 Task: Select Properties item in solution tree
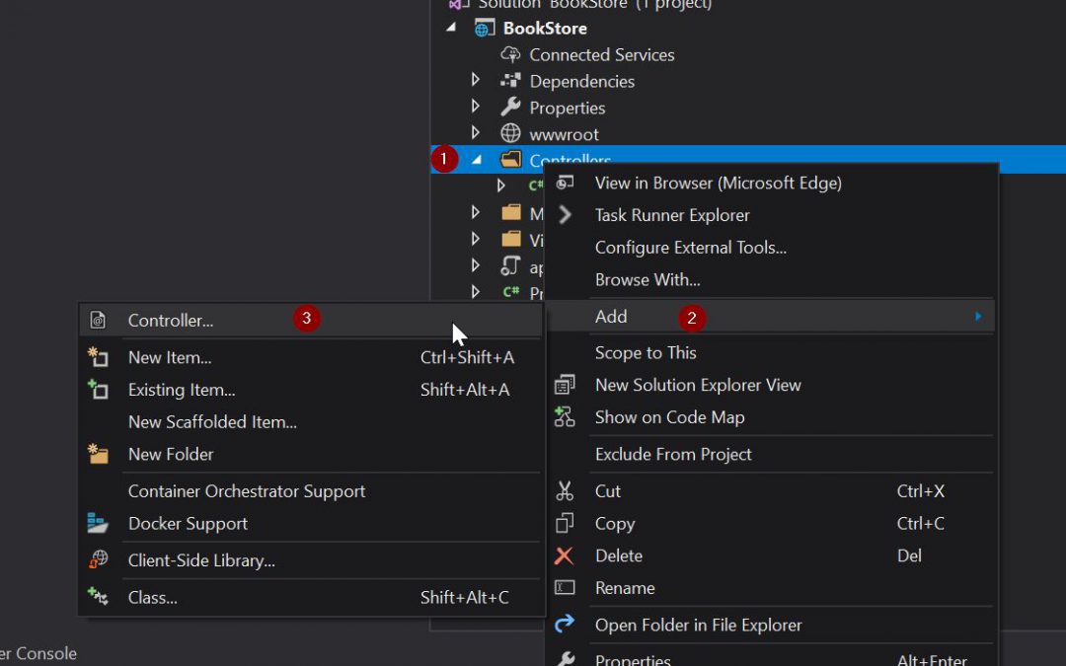567,108
